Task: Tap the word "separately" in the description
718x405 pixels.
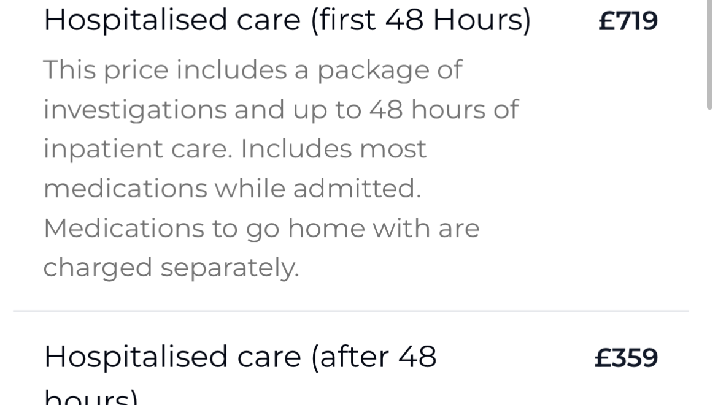Action: click(x=229, y=268)
